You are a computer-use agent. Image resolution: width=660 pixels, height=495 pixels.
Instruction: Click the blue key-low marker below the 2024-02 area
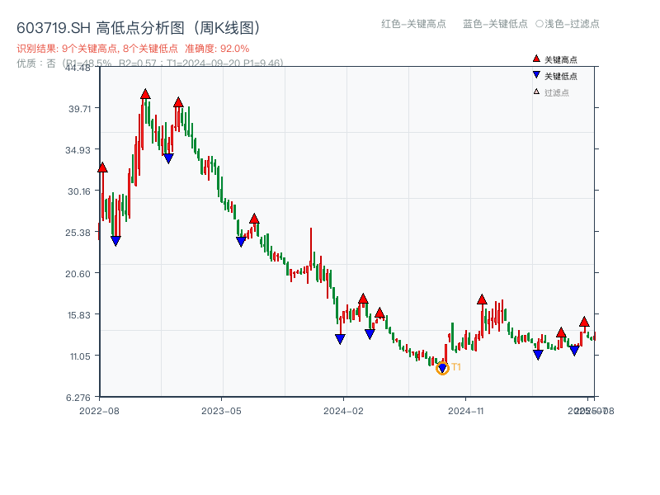point(340,337)
